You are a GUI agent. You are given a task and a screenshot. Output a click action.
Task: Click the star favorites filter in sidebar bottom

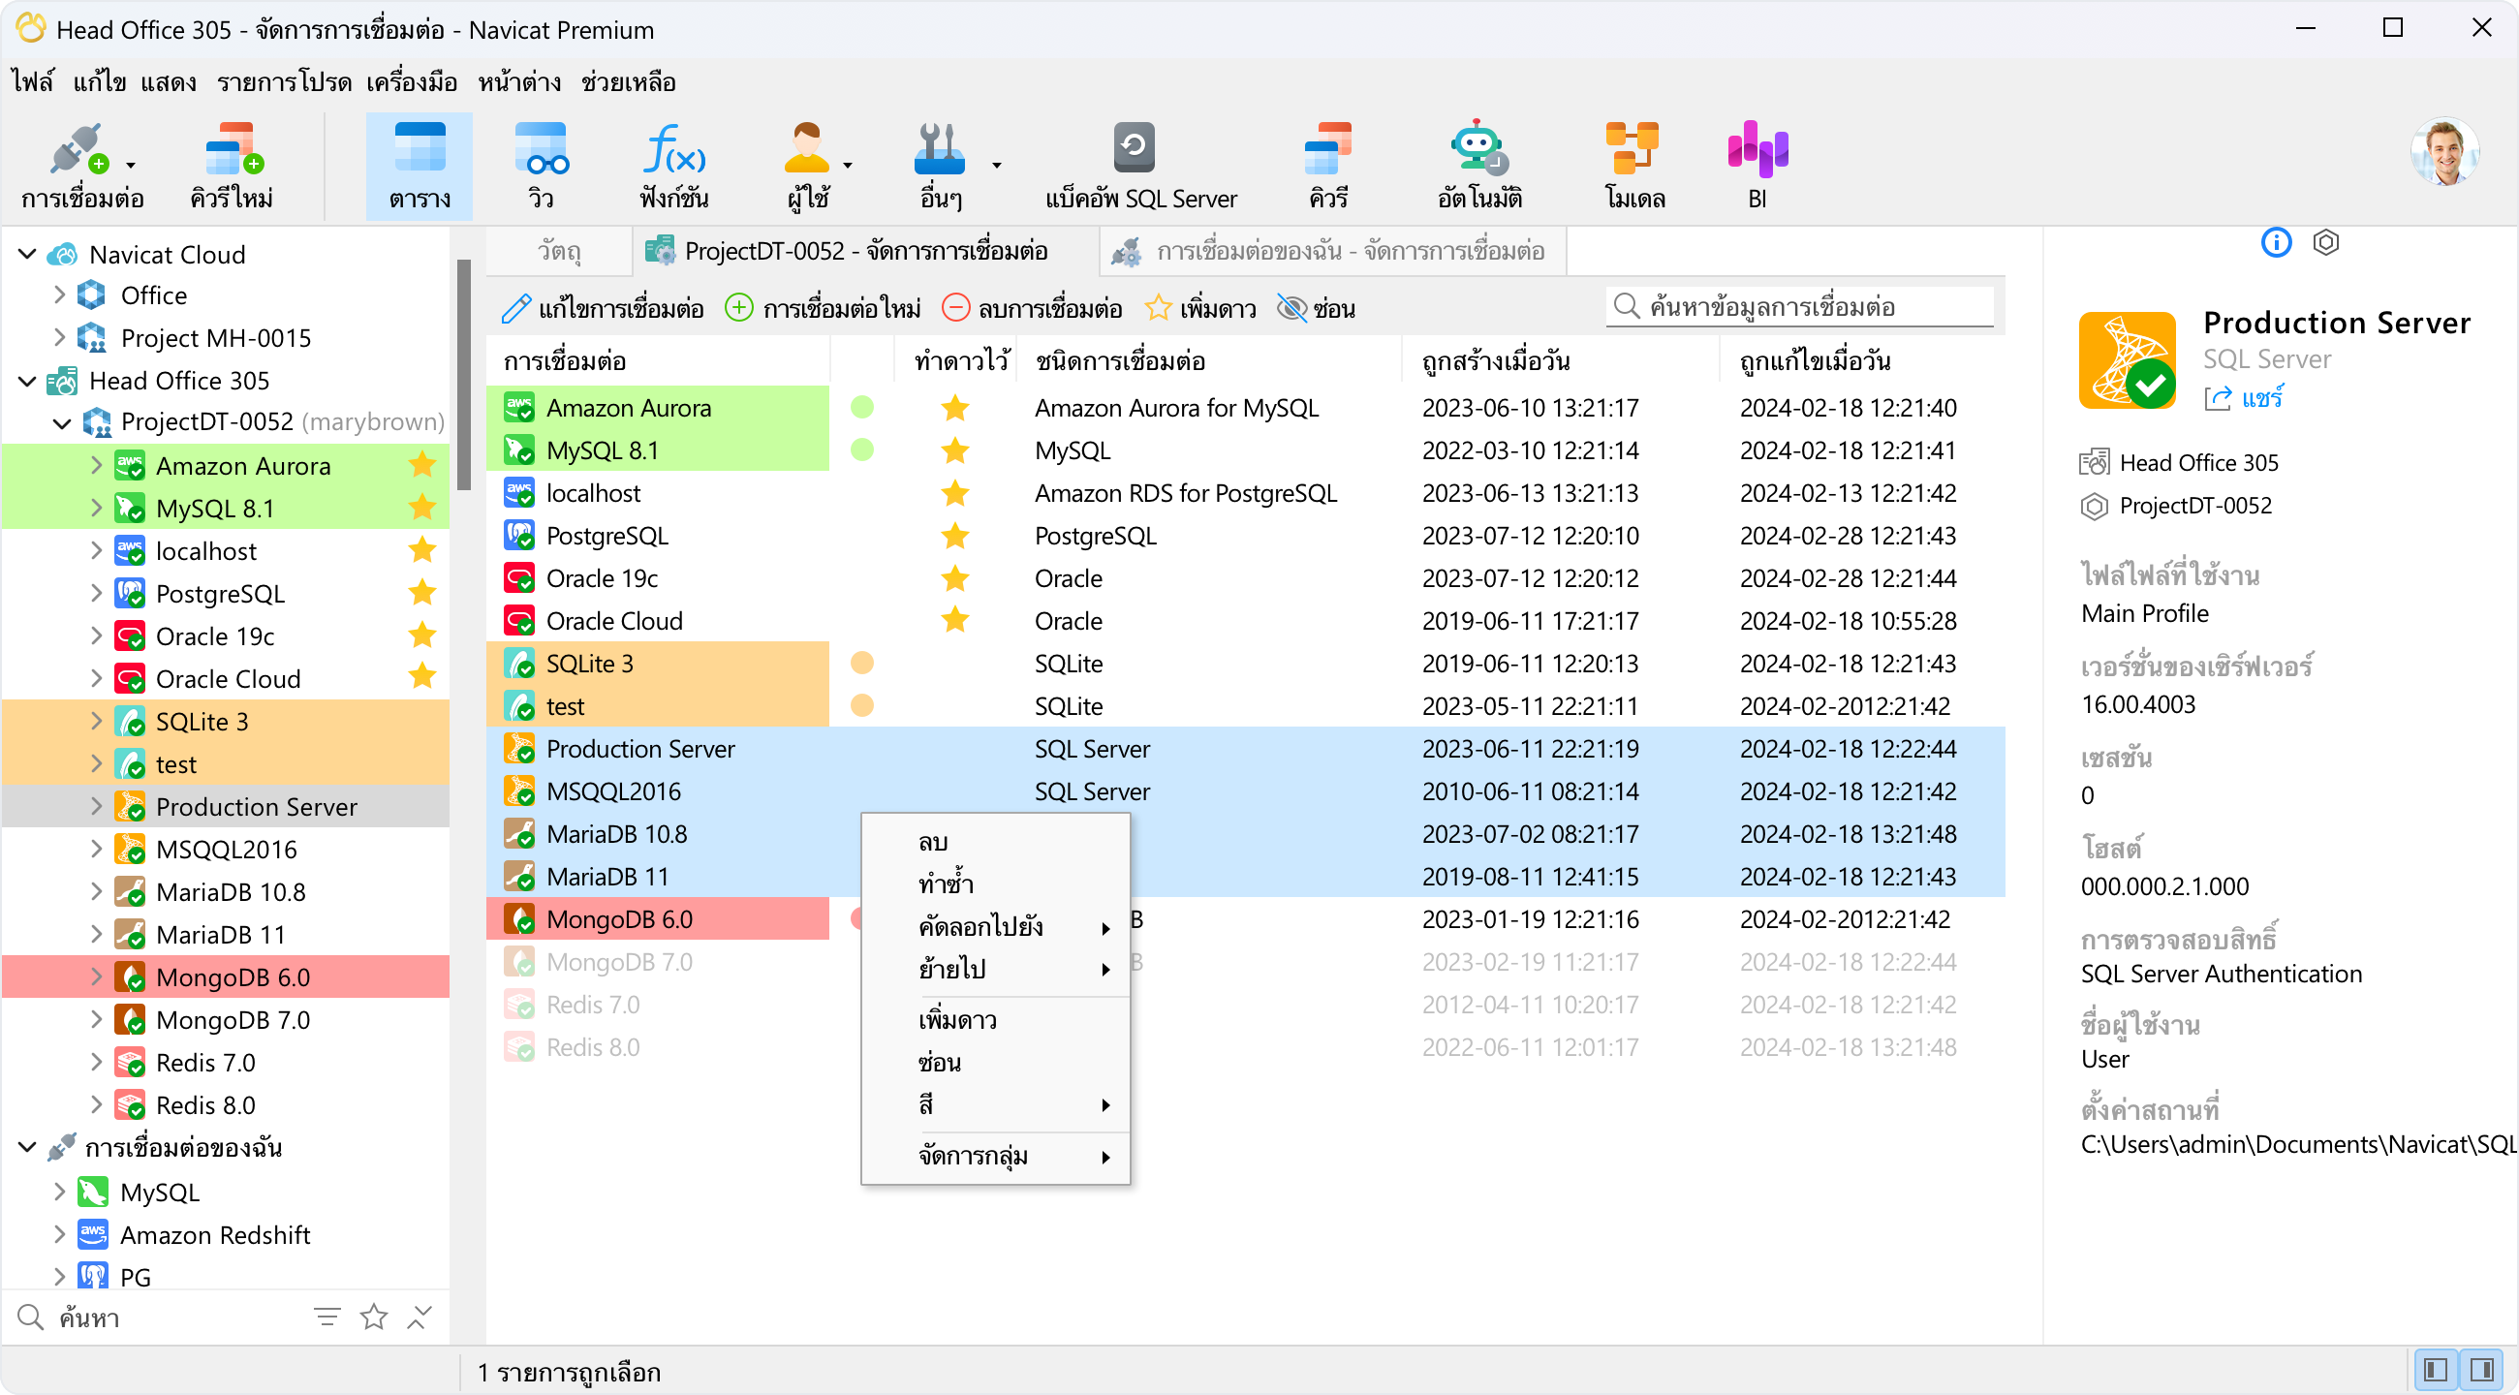tap(374, 1317)
